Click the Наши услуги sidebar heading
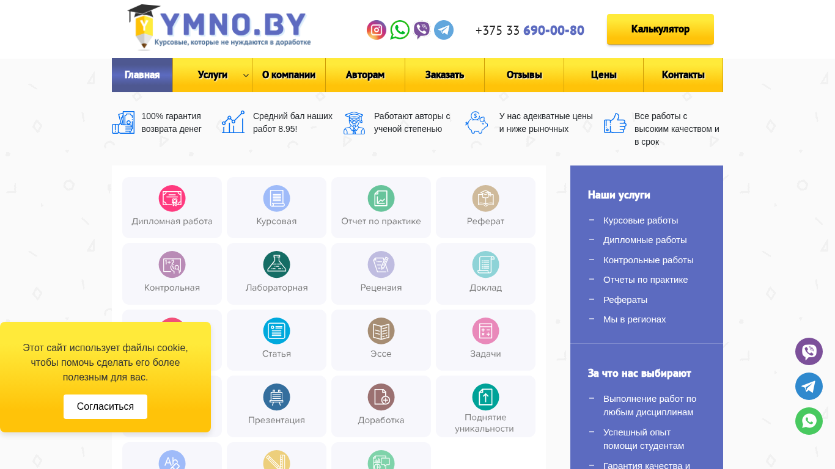This screenshot has width=835, height=469. pyautogui.click(x=619, y=195)
